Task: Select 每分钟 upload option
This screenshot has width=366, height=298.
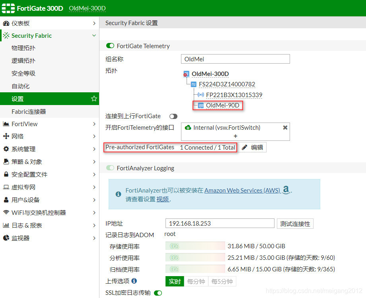Action: click(x=196, y=281)
